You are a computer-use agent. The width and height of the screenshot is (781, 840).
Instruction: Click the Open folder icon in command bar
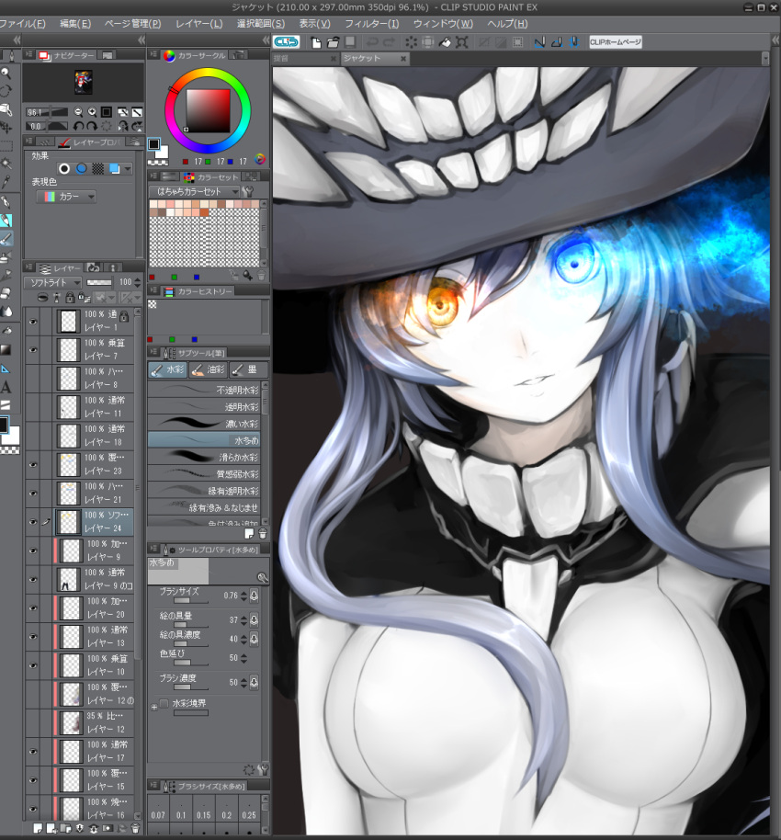334,41
